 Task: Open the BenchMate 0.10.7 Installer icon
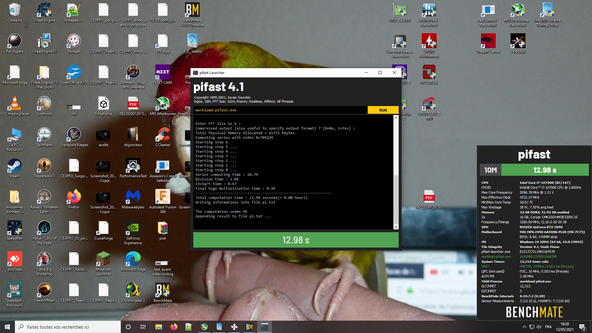192,14
